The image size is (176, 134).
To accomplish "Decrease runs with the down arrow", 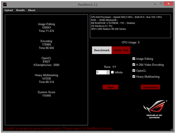I will (108, 73).
